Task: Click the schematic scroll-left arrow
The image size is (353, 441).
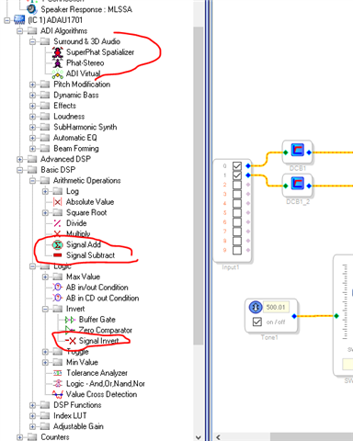Action: tap(218, 437)
